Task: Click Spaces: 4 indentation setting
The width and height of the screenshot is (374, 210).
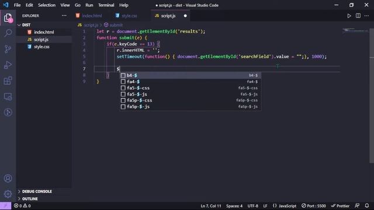Action: tap(234, 206)
